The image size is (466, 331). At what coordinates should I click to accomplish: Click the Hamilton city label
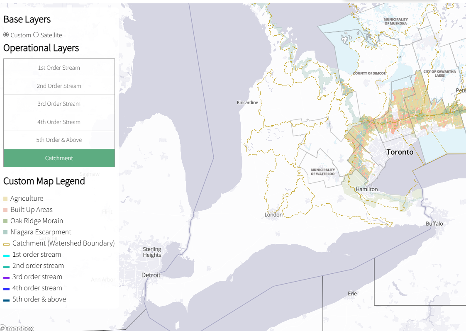pos(367,189)
